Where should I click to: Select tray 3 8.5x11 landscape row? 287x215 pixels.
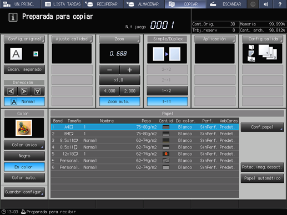tap(145, 140)
